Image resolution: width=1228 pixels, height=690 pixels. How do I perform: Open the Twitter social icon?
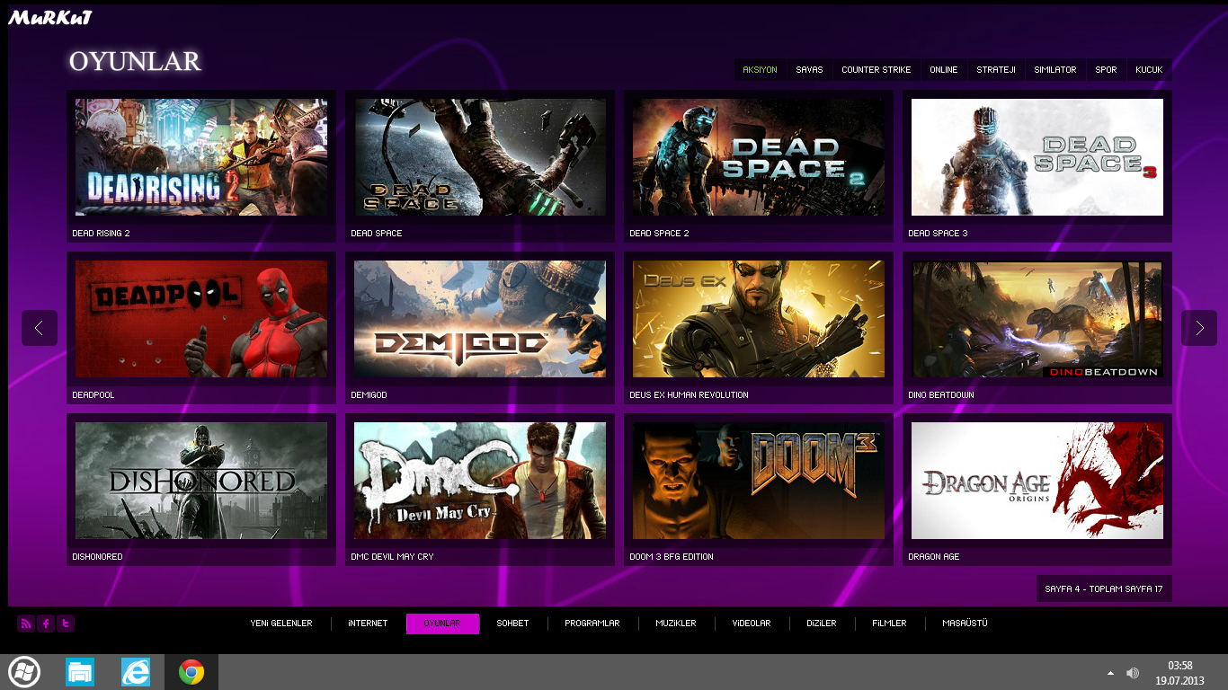(x=66, y=624)
